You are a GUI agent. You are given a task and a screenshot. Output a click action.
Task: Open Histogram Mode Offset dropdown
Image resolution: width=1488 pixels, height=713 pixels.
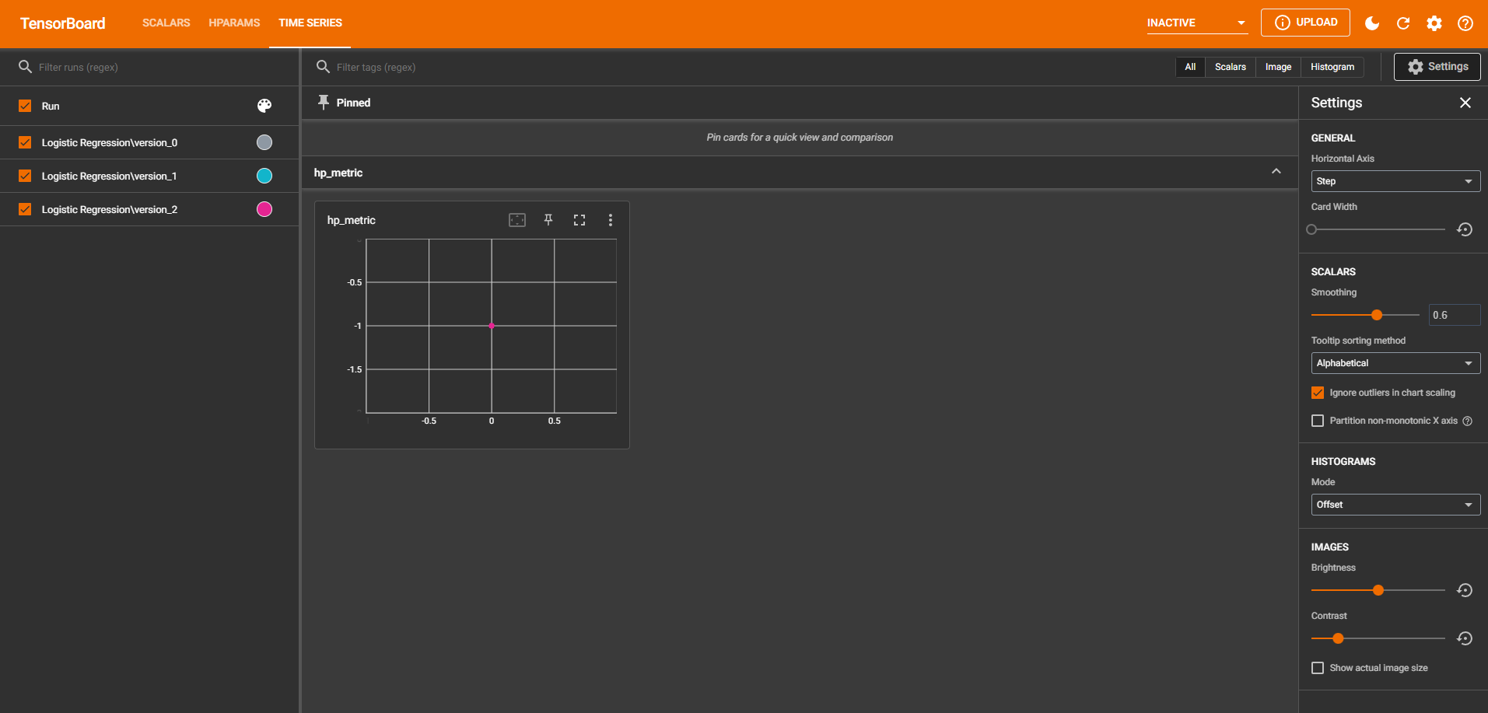pyautogui.click(x=1395, y=505)
